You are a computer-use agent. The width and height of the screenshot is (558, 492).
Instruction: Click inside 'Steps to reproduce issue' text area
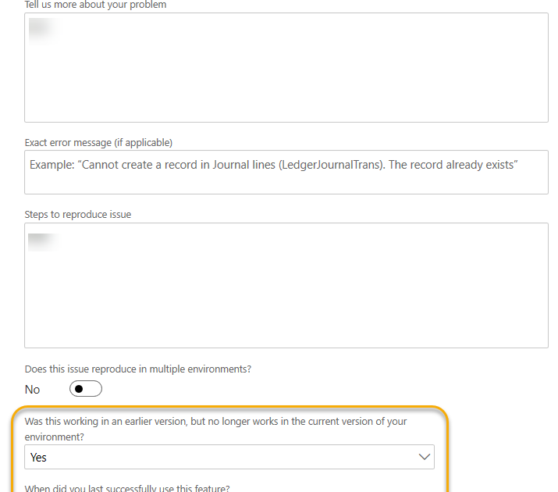pos(286,285)
